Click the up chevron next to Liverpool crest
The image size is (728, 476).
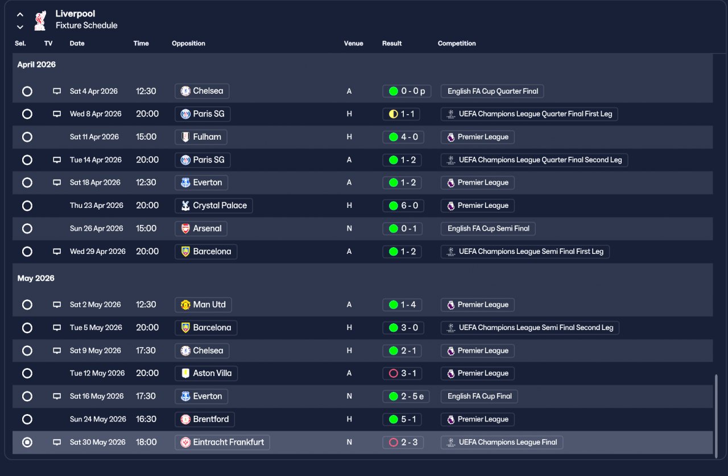pyautogui.click(x=20, y=14)
